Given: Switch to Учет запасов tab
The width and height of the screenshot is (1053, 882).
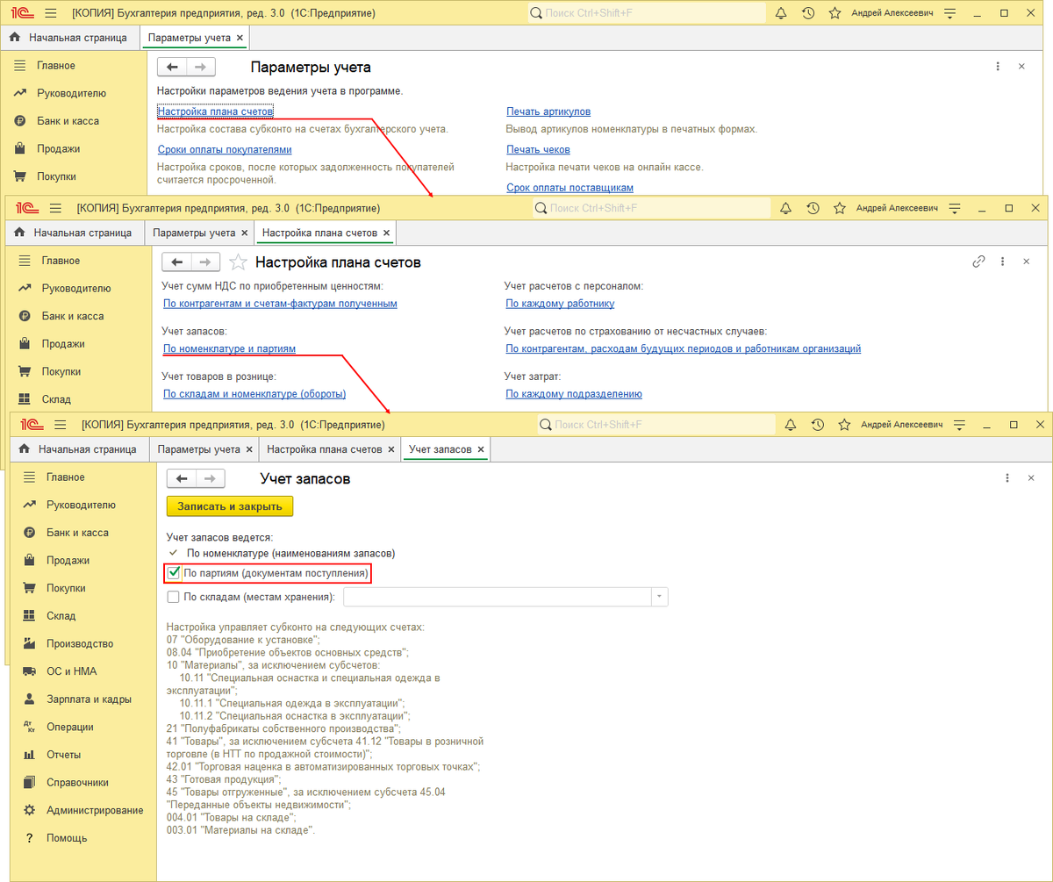Looking at the screenshot, I should click(x=441, y=449).
